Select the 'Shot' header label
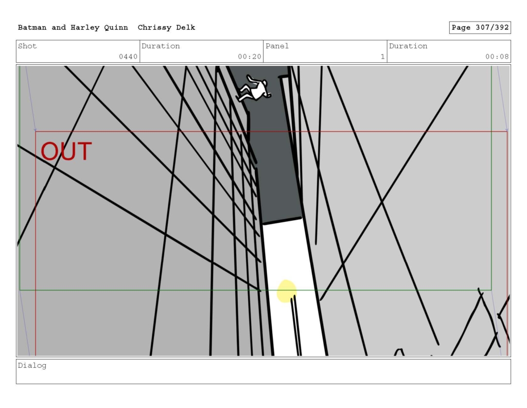This screenshot has height=408, width=527. [x=27, y=46]
